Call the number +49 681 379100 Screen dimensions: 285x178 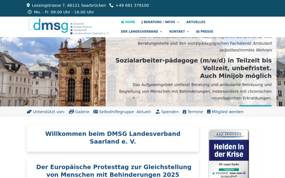click(133, 5)
